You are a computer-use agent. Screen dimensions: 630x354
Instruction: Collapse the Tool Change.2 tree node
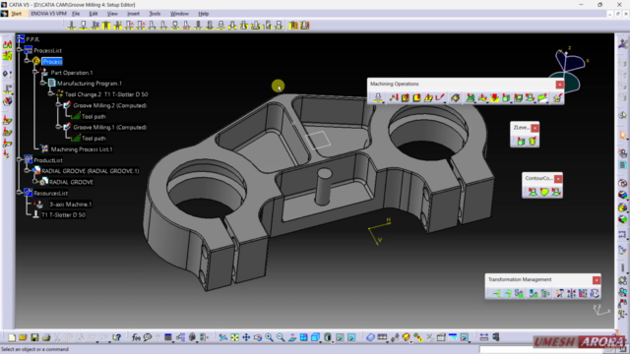point(50,94)
